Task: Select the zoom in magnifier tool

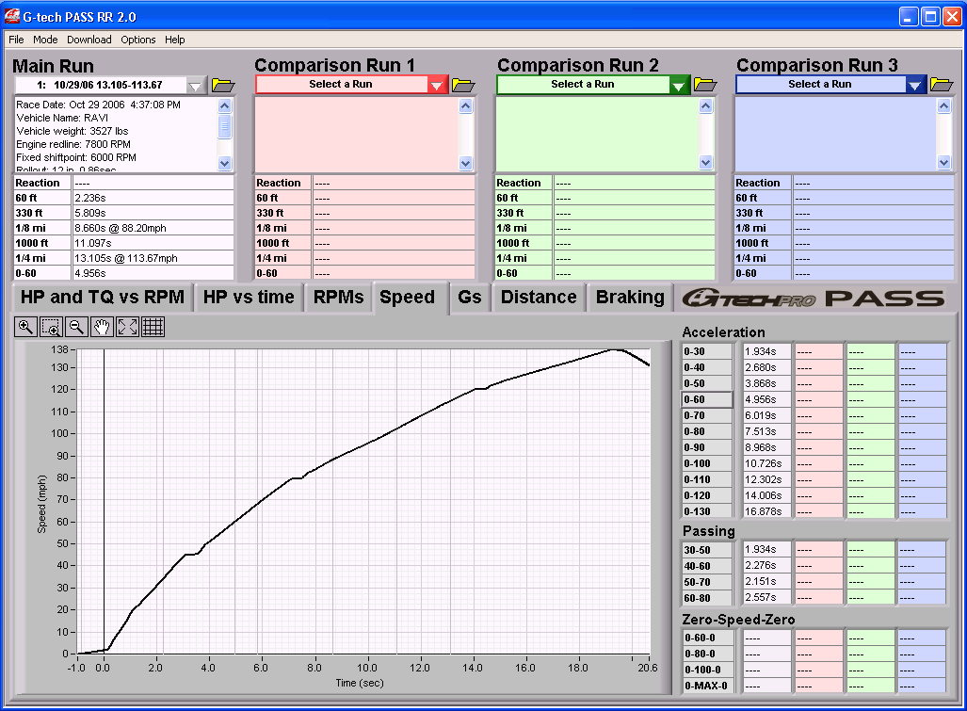Action: tap(25, 327)
